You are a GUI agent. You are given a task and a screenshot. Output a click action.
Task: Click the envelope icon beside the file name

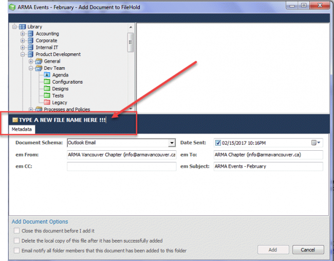click(x=15, y=120)
